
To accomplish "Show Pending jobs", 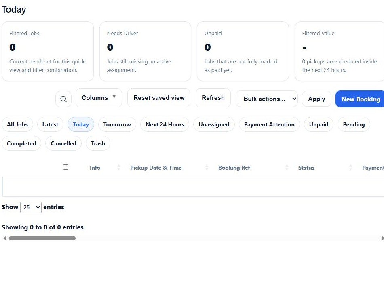I will click(x=354, y=124).
